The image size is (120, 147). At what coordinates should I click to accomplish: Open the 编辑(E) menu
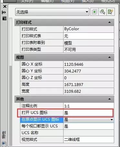coord(47,1)
